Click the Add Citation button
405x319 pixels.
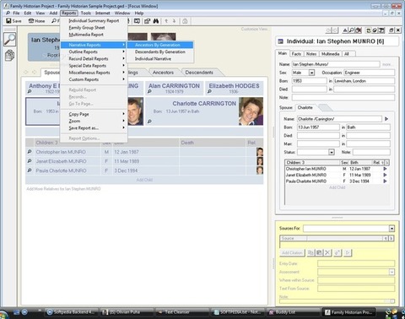point(292,252)
